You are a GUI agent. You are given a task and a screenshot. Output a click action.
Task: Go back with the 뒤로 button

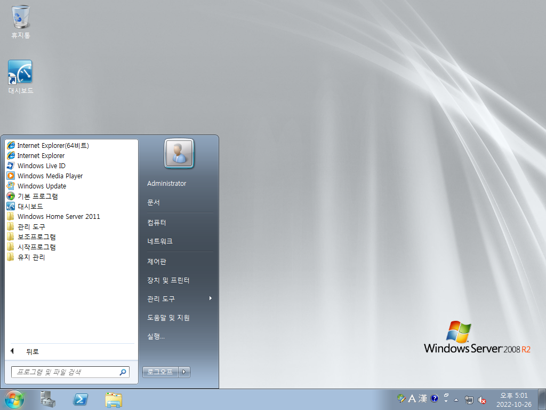[71, 351]
